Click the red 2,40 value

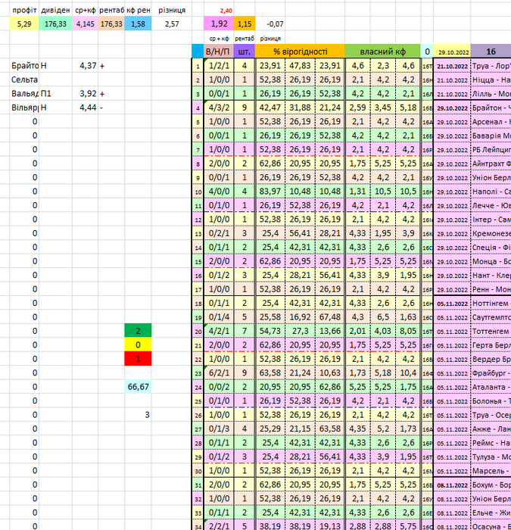[x=226, y=11]
